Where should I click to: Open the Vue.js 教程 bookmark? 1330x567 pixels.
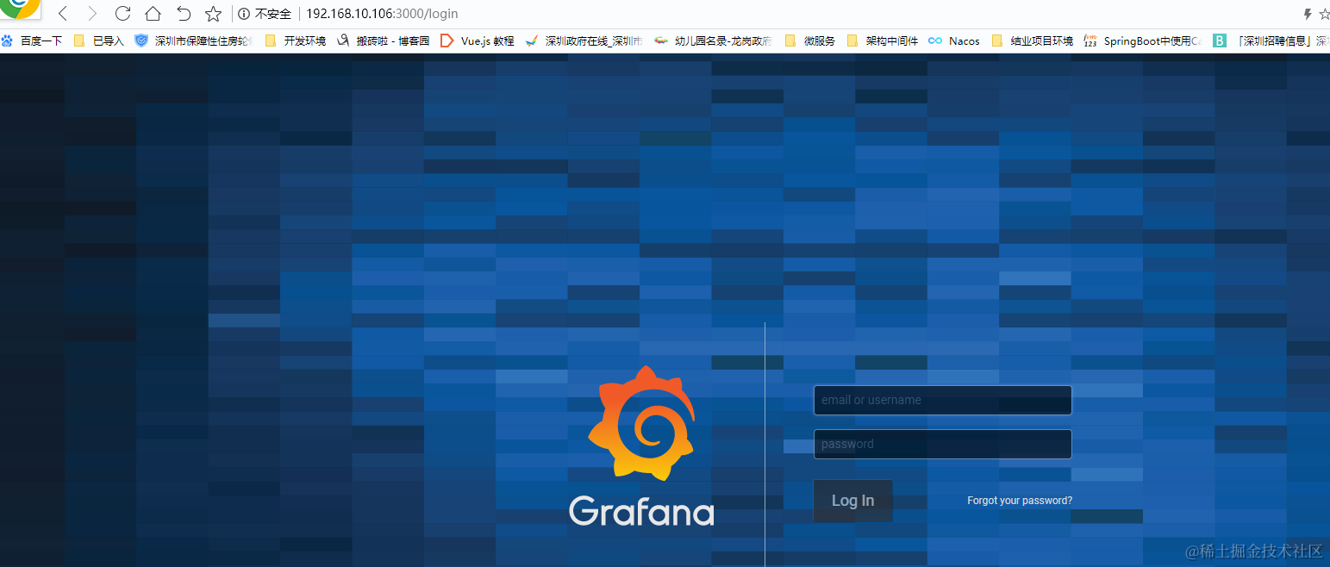[478, 40]
